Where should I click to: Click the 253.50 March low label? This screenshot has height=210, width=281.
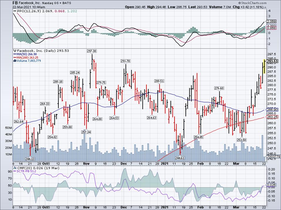(x=242, y=140)
